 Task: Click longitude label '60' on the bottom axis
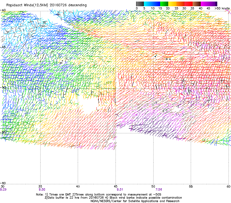229,186
